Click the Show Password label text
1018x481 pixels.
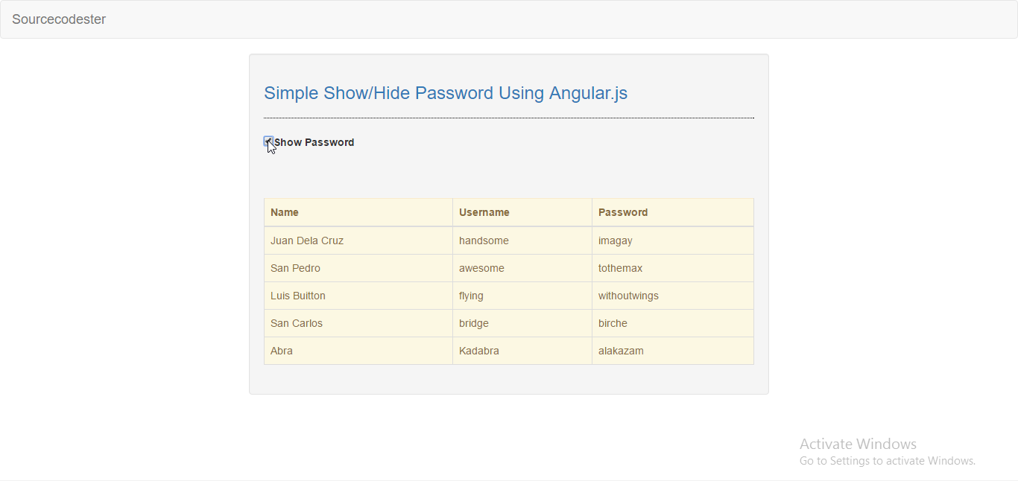click(314, 142)
